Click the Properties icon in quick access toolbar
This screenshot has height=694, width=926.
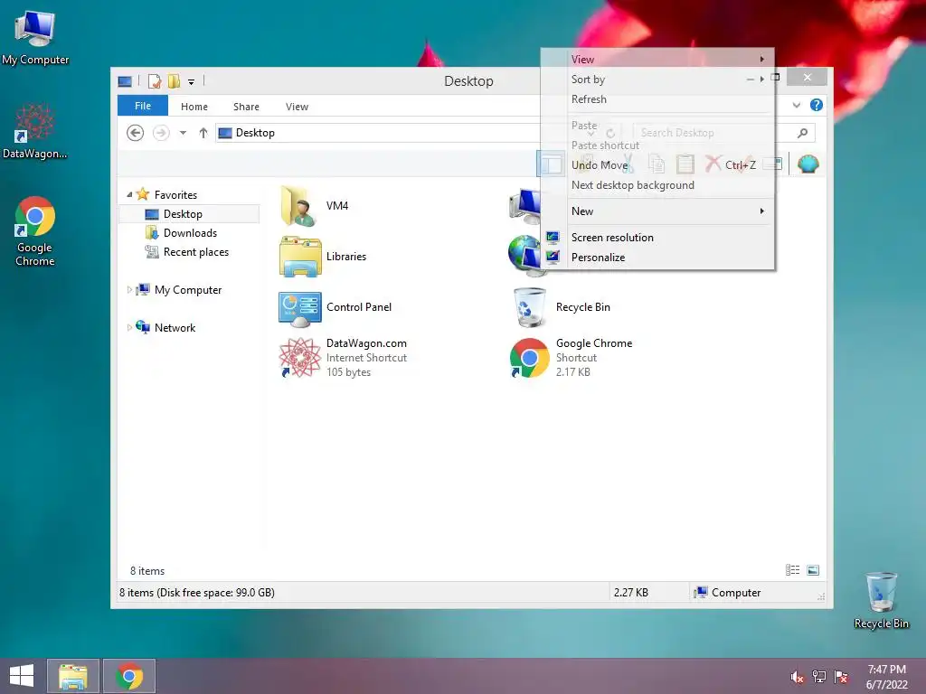pyautogui.click(x=154, y=80)
